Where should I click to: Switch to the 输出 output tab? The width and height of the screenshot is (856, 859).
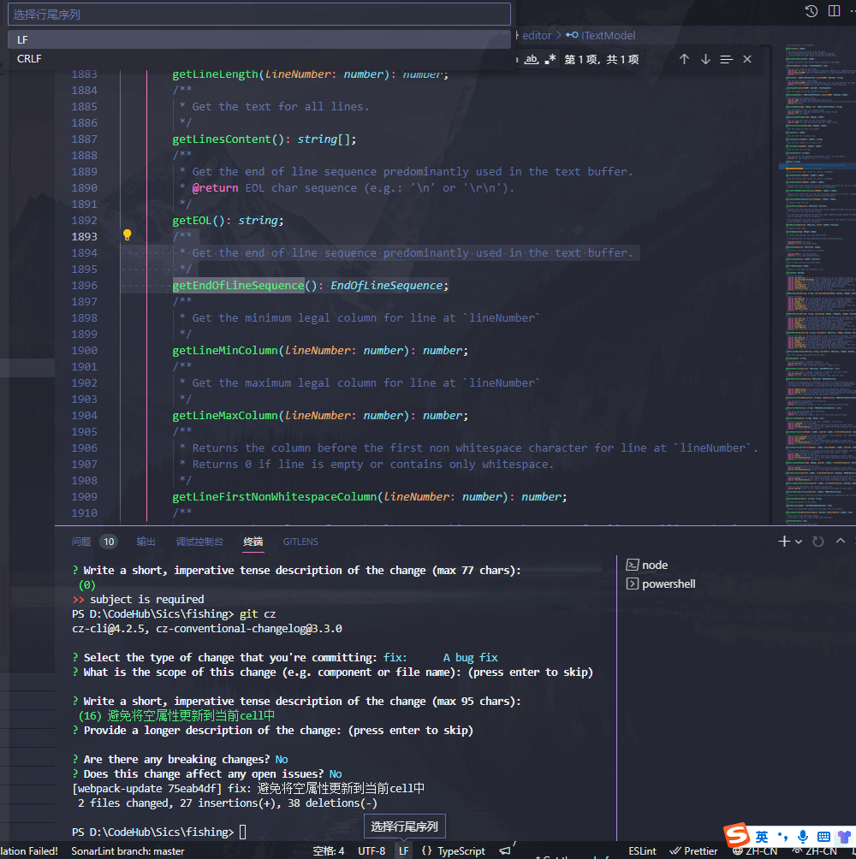(x=146, y=542)
